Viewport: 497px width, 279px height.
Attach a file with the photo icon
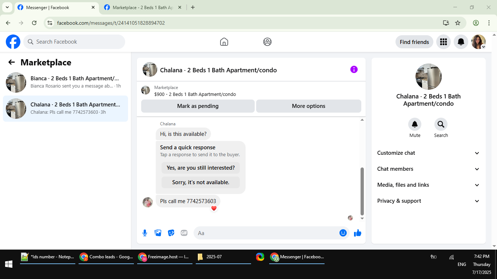[158, 233]
